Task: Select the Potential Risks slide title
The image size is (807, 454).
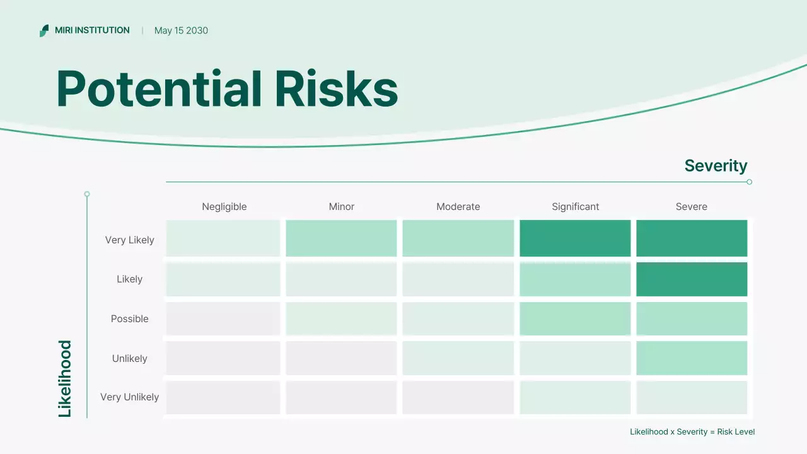Action: 226,88
